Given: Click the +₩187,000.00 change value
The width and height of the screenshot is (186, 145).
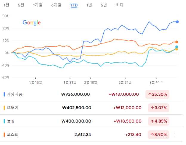Looking at the screenshot, I should tap(124, 94).
